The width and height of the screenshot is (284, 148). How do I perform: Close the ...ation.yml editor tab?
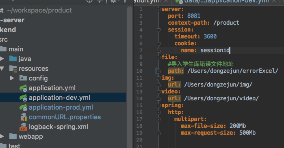165,1
